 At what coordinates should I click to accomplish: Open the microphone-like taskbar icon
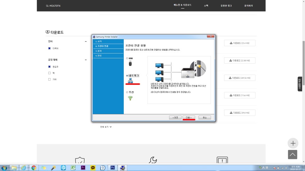click(x=53, y=168)
